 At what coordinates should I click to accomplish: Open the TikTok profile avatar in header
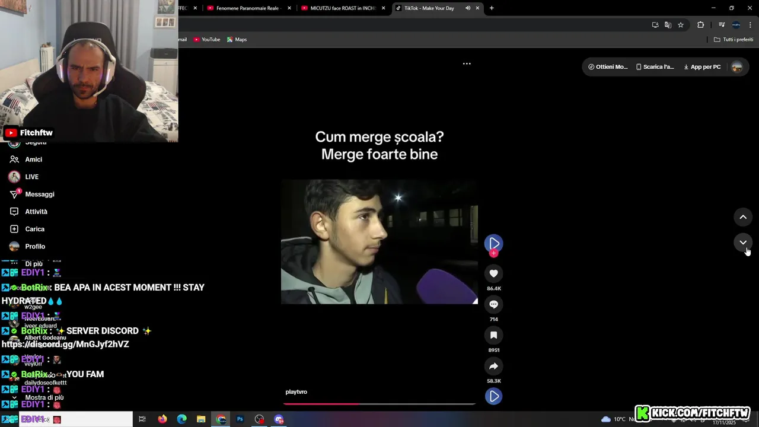point(737,67)
